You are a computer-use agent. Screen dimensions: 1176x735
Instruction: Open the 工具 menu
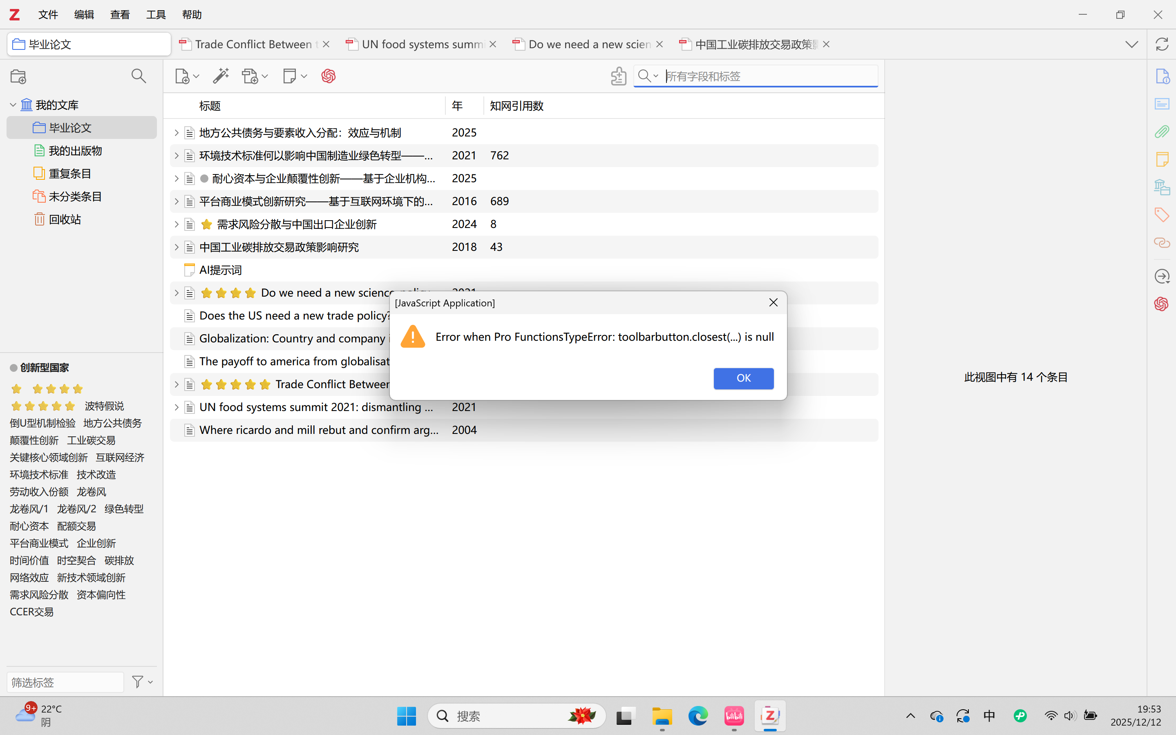tap(156, 15)
